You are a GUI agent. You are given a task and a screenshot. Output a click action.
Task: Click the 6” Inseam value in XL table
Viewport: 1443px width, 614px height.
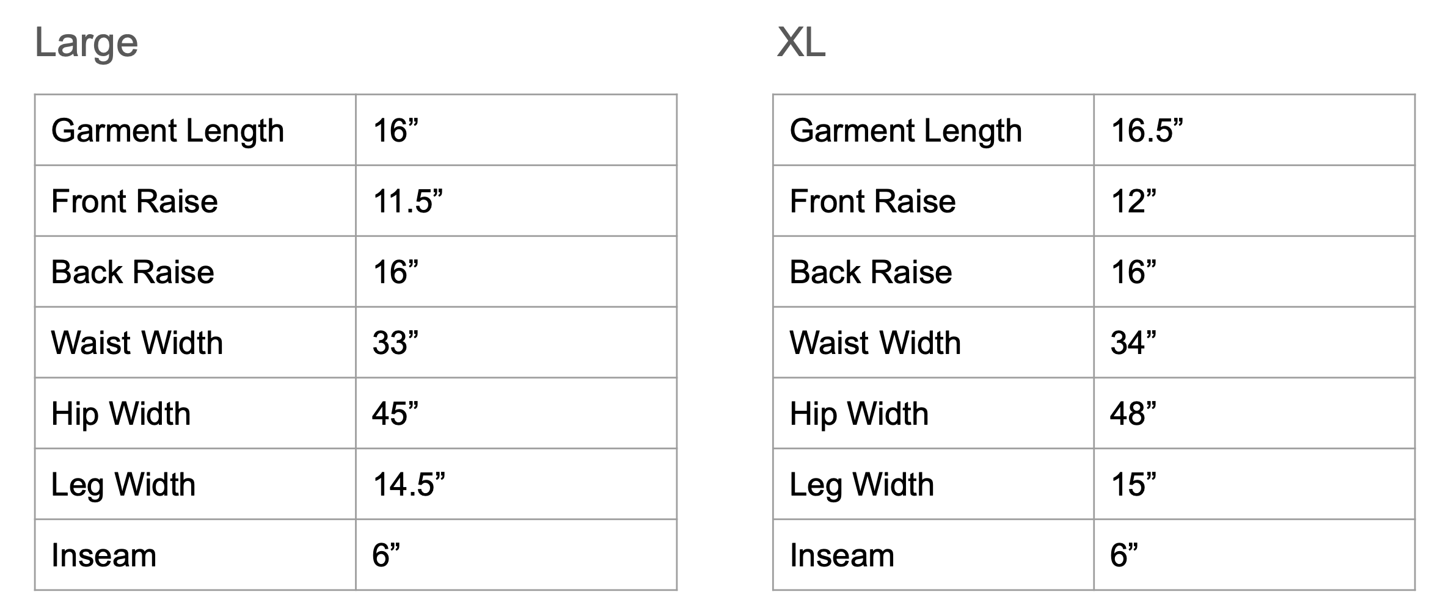[x=1124, y=555]
